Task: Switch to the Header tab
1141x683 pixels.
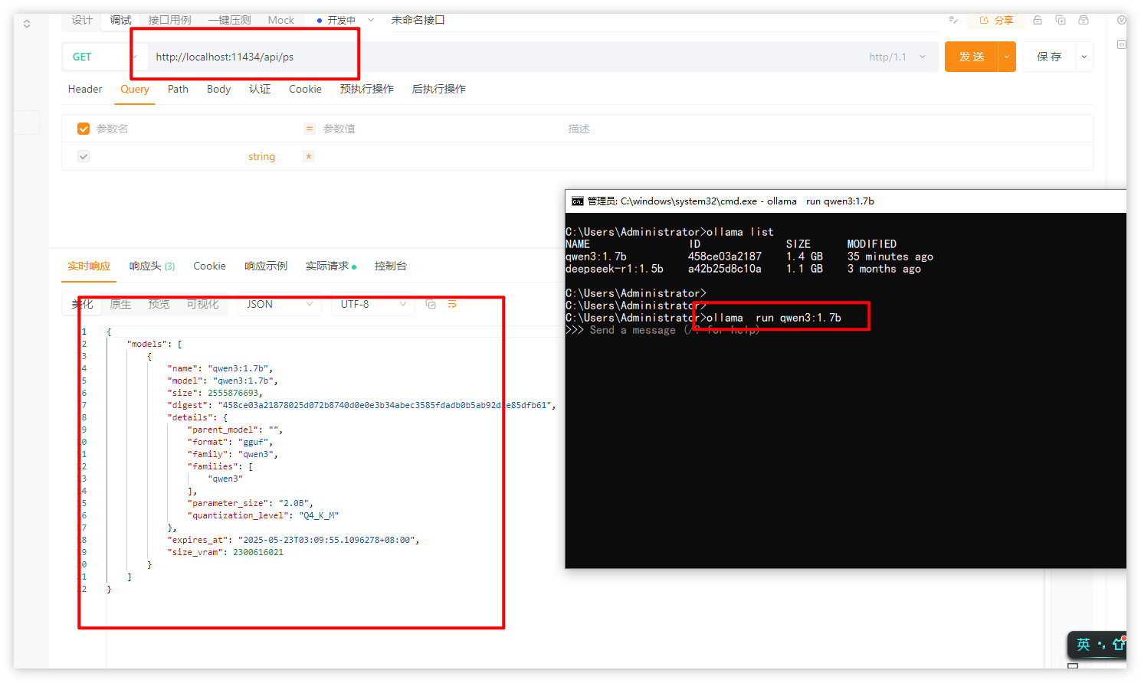Action: (x=85, y=89)
